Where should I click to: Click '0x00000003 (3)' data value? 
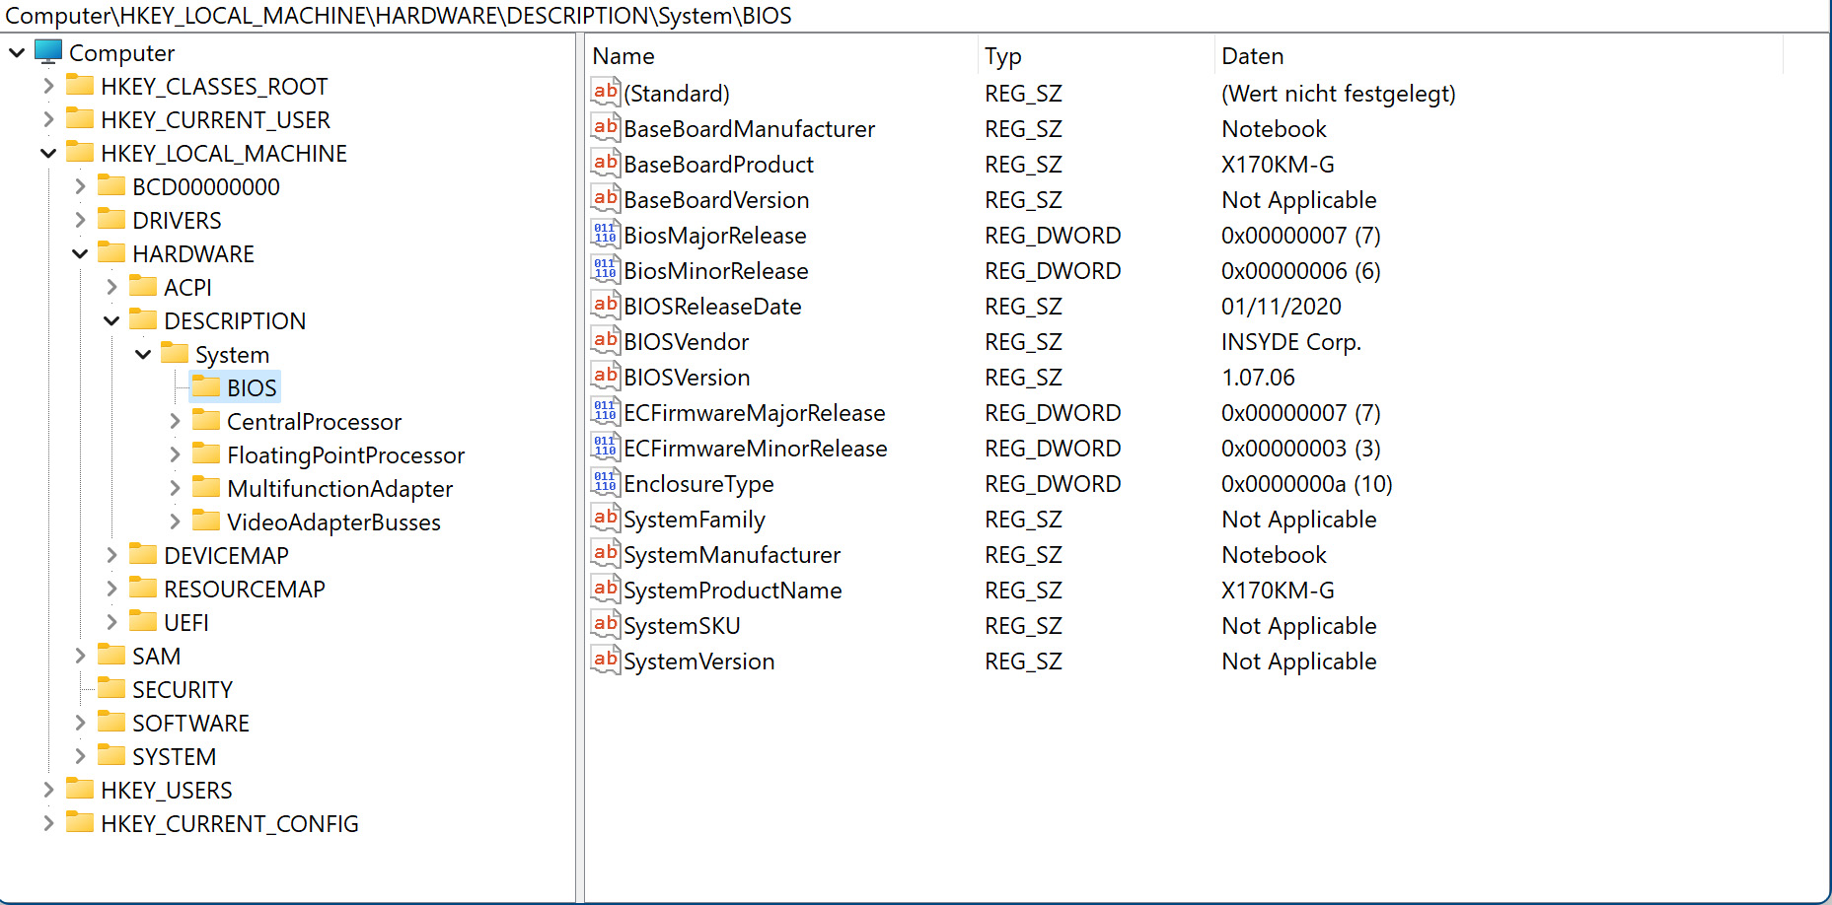(x=1300, y=449)
